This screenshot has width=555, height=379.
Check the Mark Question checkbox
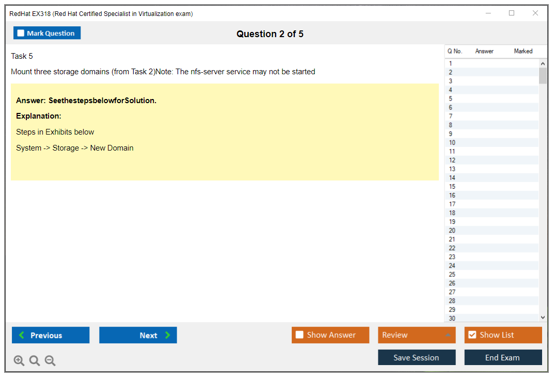tap(21, 34)
